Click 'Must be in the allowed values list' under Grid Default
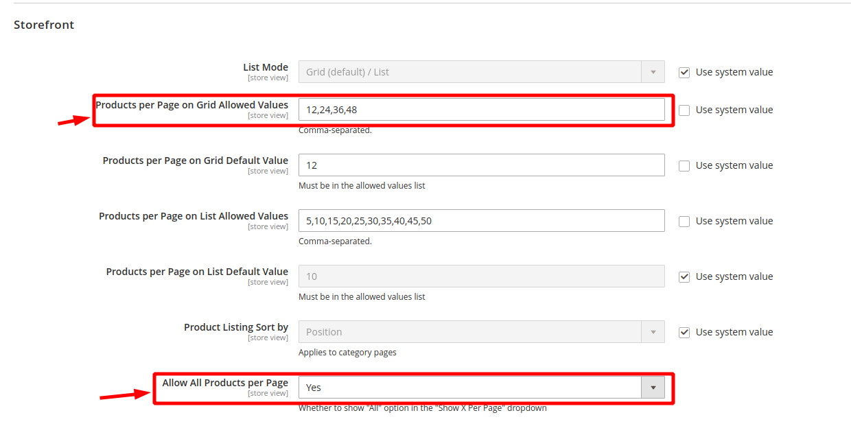 (x=362, y=186)
